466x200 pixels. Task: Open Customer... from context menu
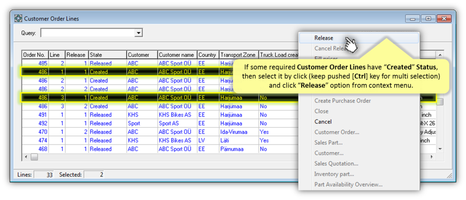click(x=329, y=153)
